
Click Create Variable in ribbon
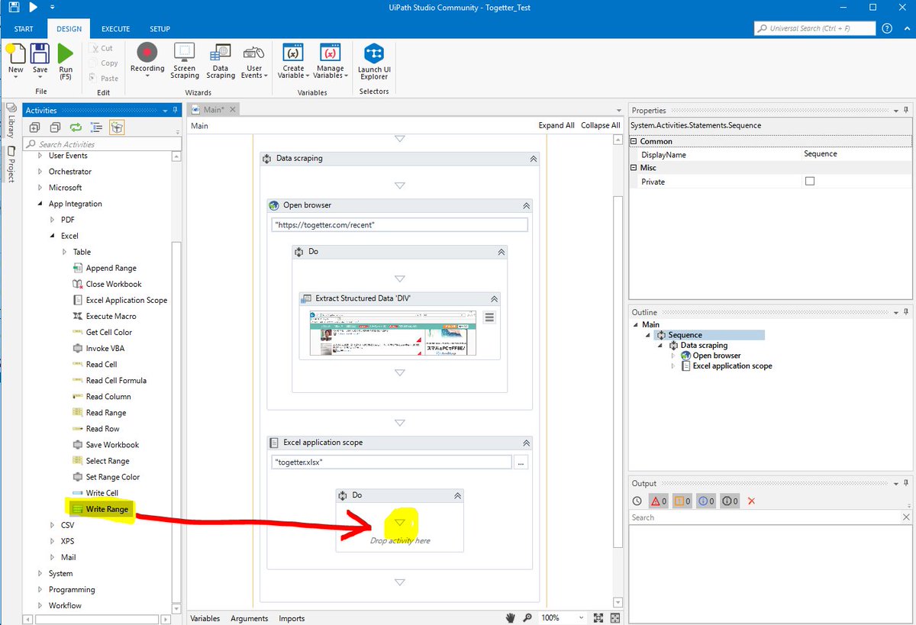tap(293, 52)
